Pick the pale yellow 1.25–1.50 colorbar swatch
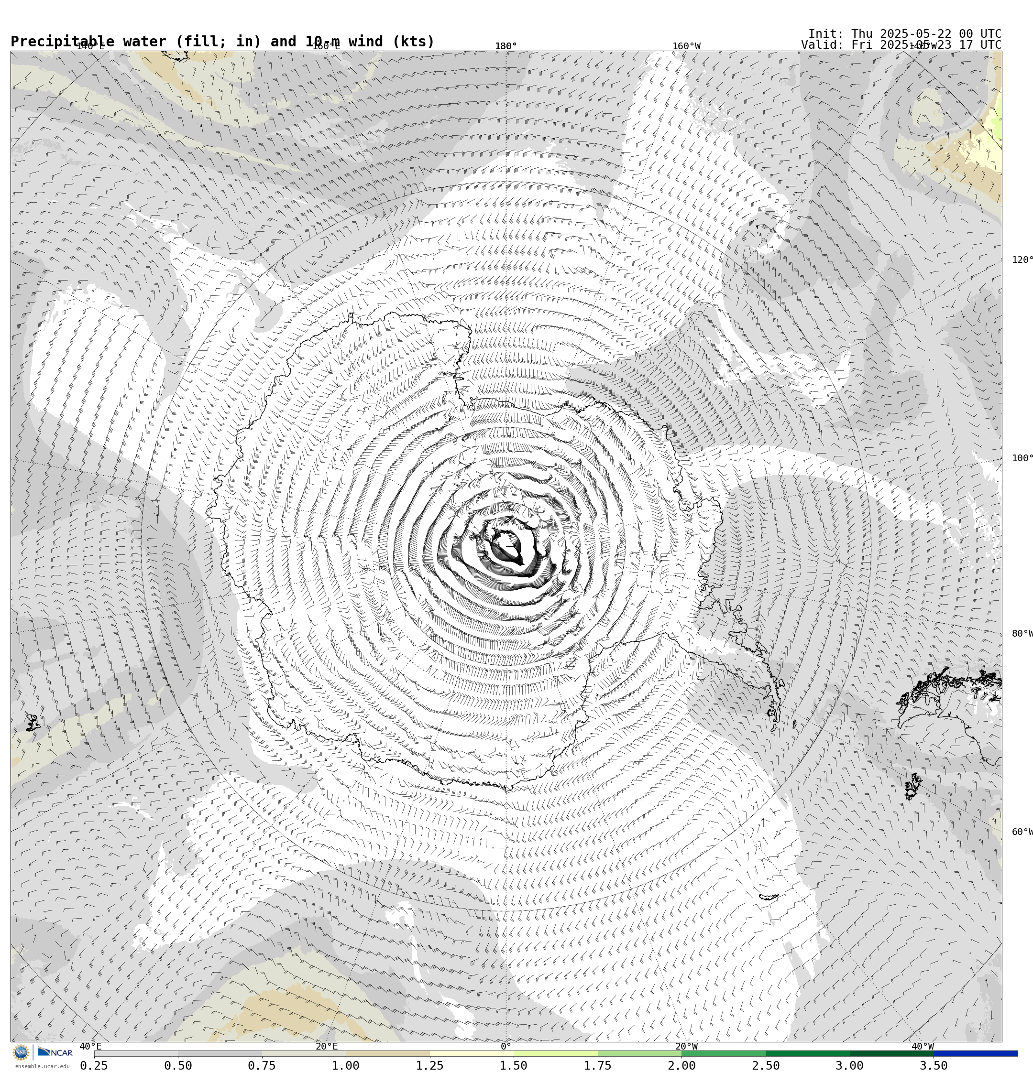The height and width of the screenshot is (1072, 1033). click(472, 1053)
